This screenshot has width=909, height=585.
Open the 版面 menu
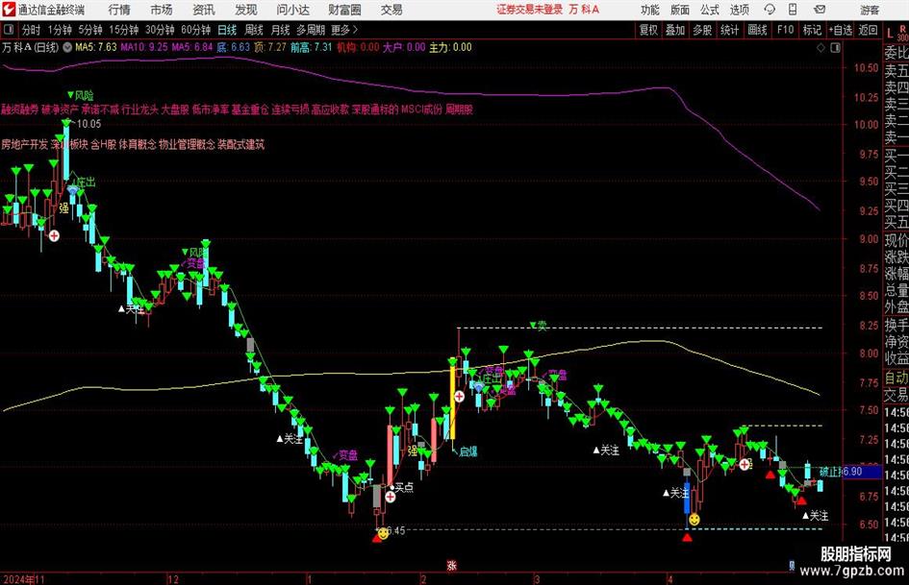[x=680, y=10]
